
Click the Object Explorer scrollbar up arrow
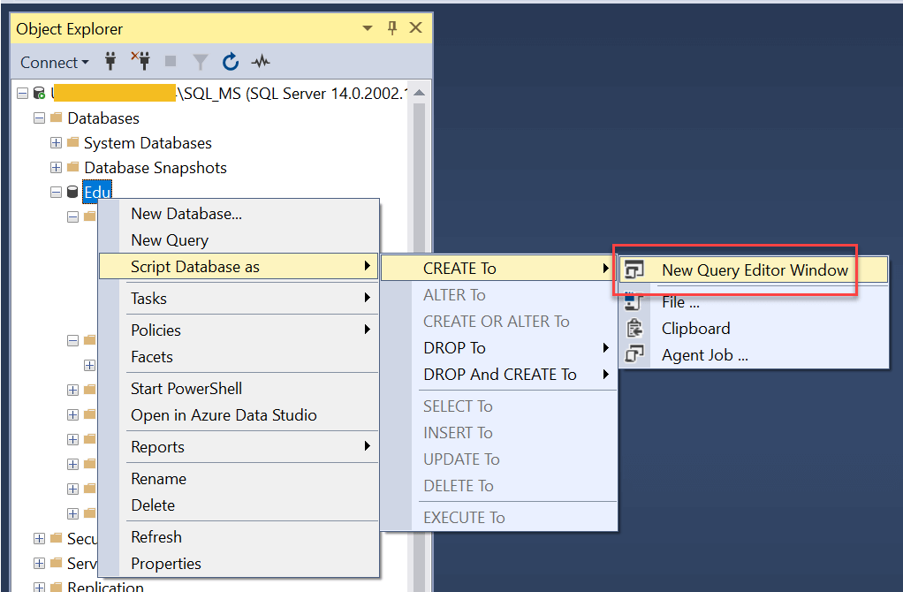click(419, 94)
